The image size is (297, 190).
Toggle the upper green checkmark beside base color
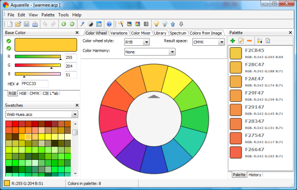9,41
